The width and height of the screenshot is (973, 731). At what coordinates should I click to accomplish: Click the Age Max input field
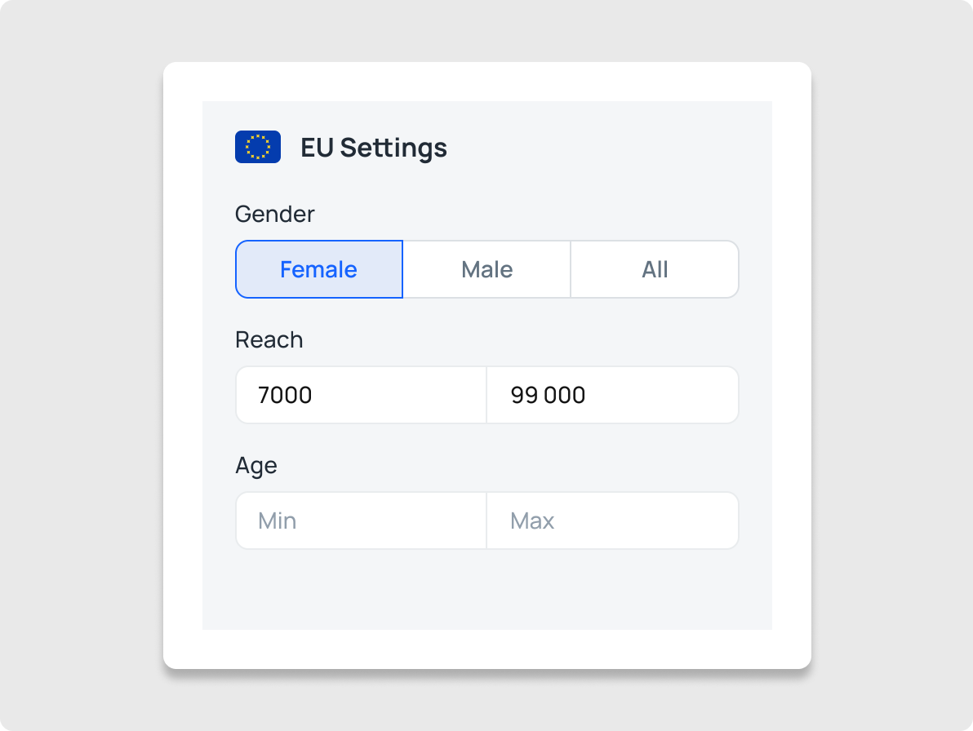click(x=612, y=521)
